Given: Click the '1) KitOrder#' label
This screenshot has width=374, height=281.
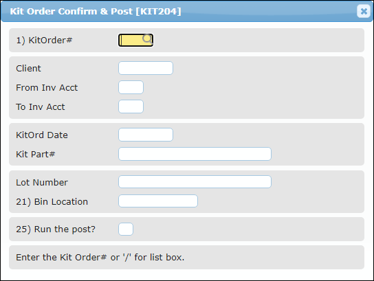Looking at the screenshot, I should pyautogui.click(x=44, y=40).
